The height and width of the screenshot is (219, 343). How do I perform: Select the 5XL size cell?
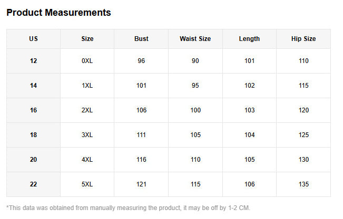pos(87,184)
